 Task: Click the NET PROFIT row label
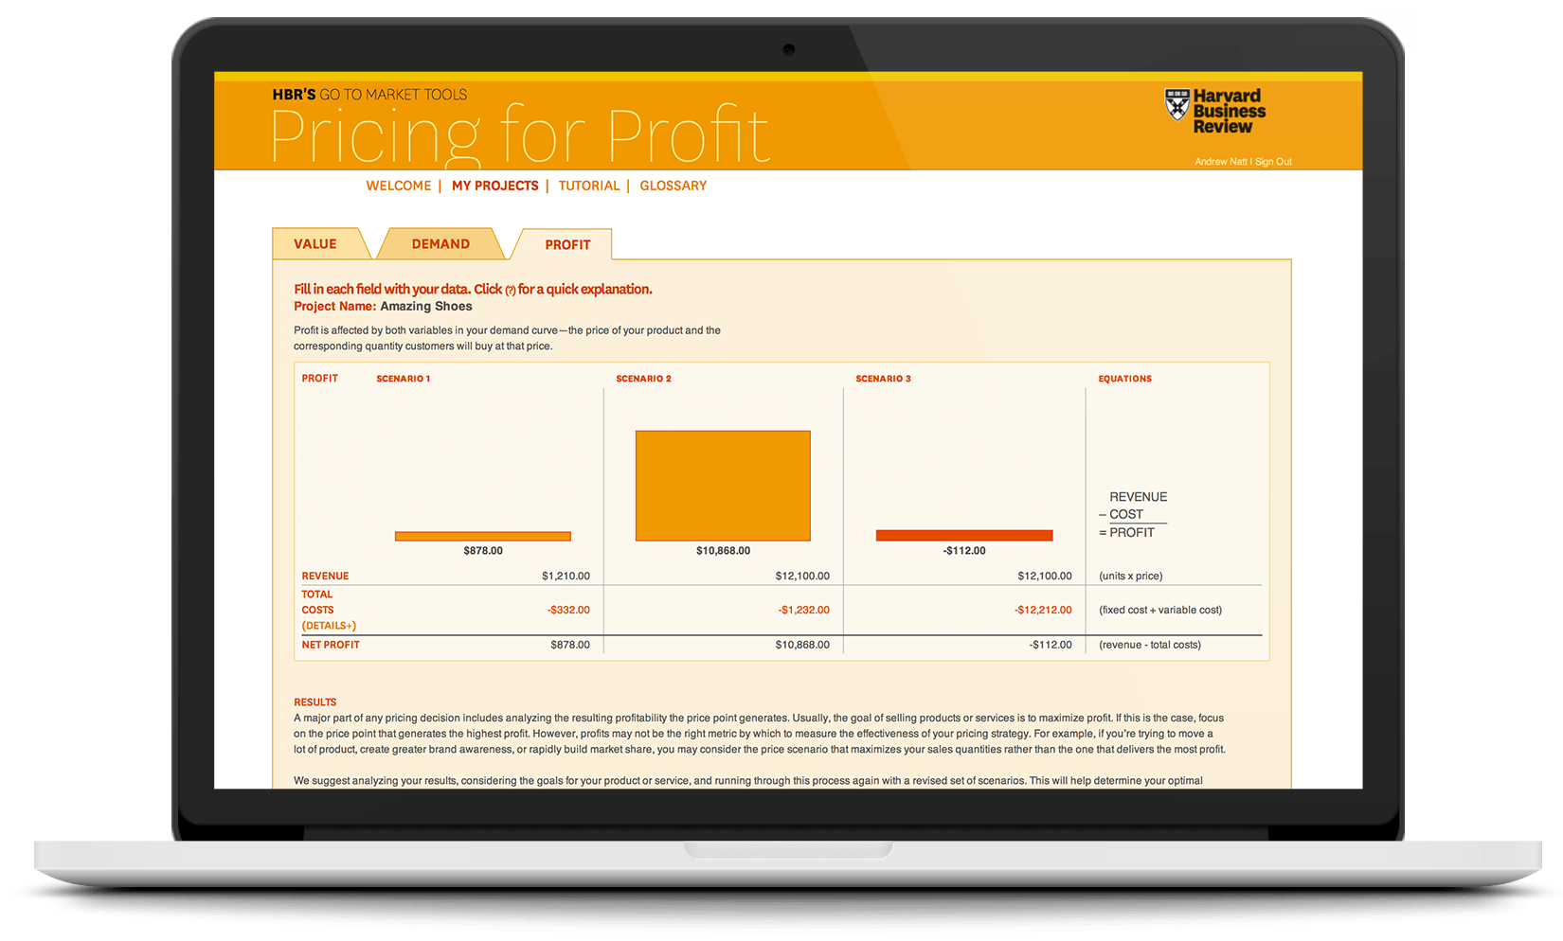tap(331, 645)
